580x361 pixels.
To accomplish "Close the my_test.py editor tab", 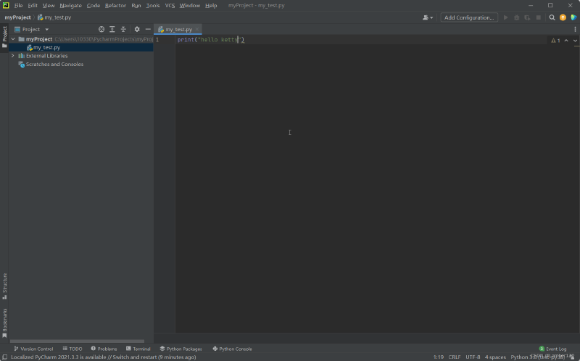I will [x=197, y=29].
